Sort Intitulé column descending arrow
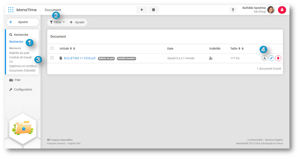 [x=74, y=49]
